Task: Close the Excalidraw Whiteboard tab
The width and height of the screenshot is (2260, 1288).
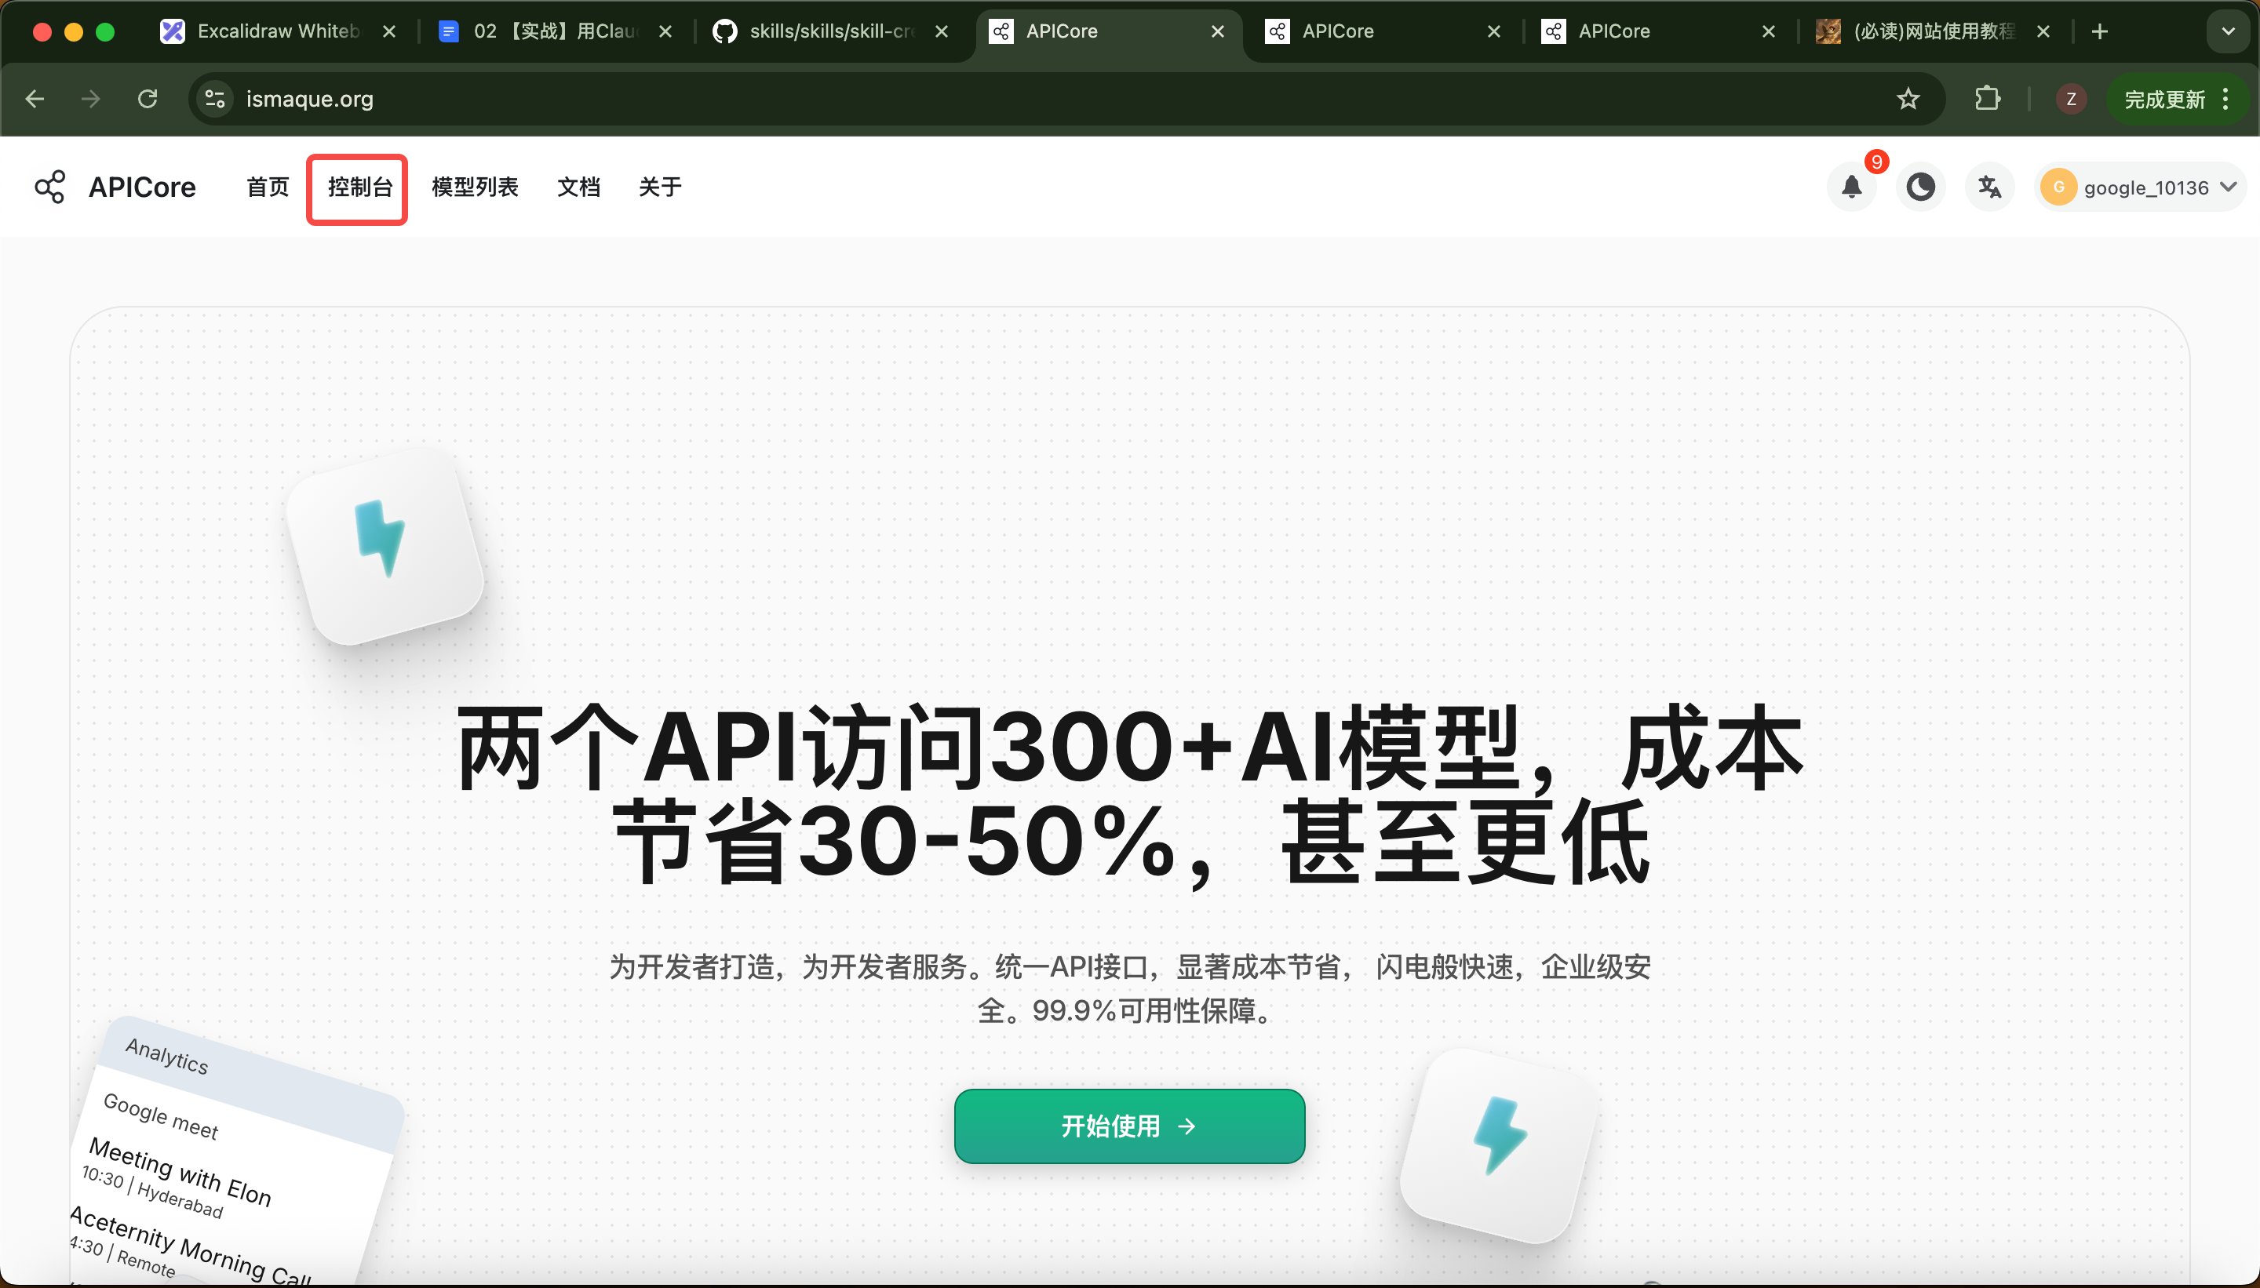Action: coord(388,31)
